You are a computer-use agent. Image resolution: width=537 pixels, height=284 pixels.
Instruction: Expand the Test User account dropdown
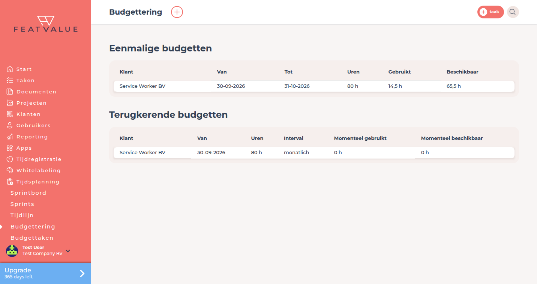tap(68, 251)
